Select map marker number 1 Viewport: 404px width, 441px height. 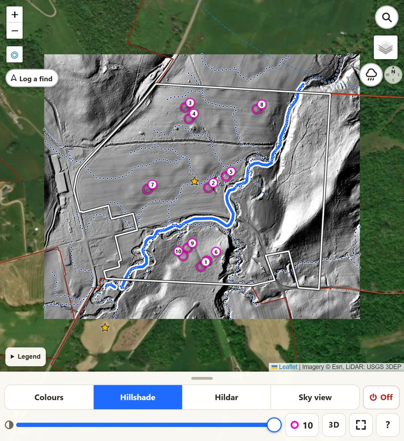(206, 262)
